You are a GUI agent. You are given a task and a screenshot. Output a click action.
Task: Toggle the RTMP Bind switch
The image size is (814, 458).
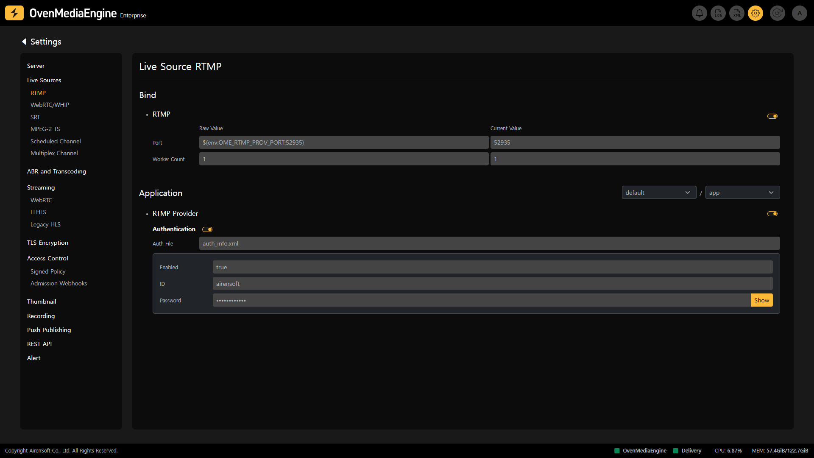(772, 116)
